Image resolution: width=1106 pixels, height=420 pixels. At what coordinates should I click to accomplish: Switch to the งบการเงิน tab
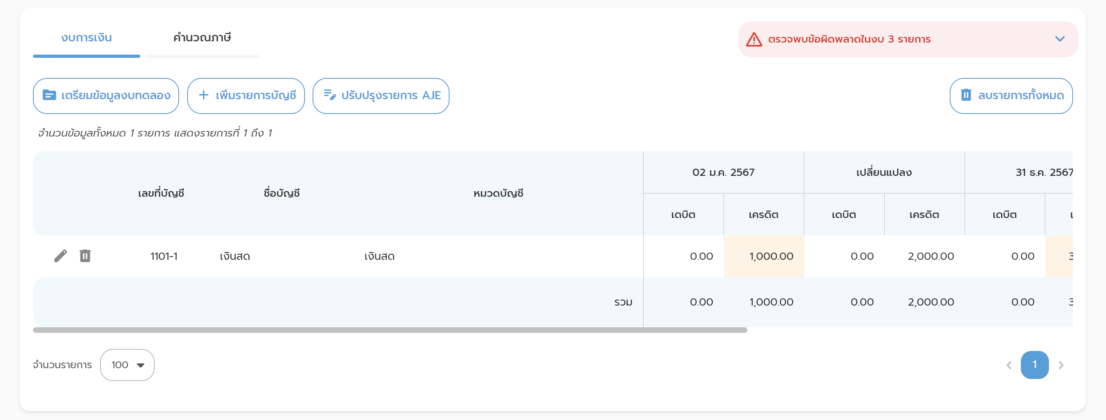(86, 38)
